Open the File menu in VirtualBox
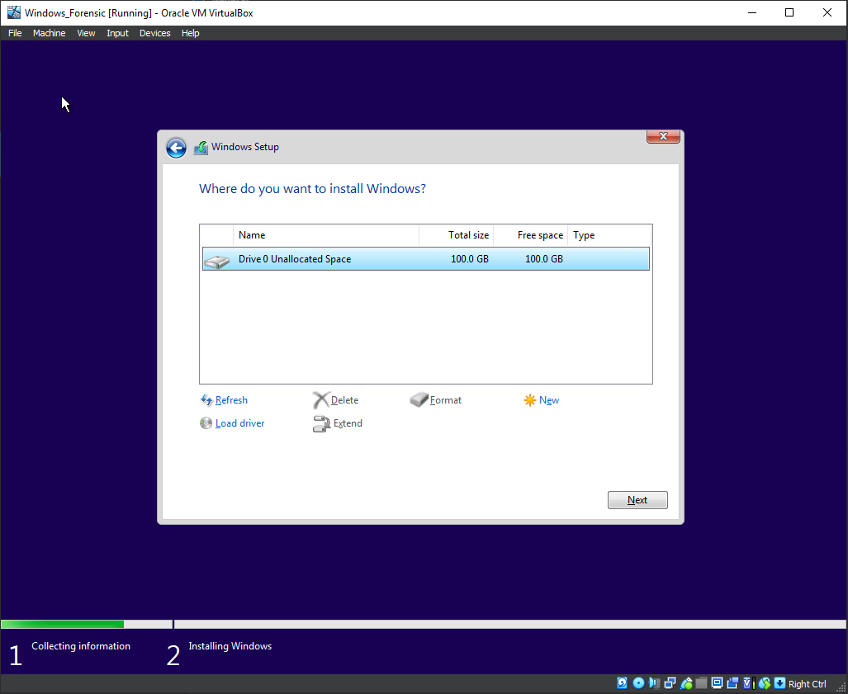The width and height of the screenshot is (848, 694). [x=15, y=33]
